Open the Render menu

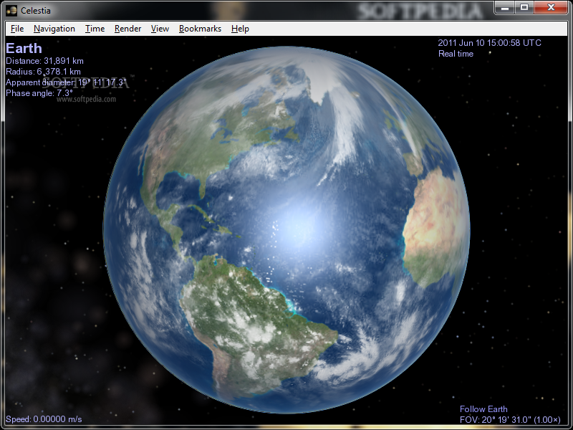pyautogui.click(x=127, y=29)
